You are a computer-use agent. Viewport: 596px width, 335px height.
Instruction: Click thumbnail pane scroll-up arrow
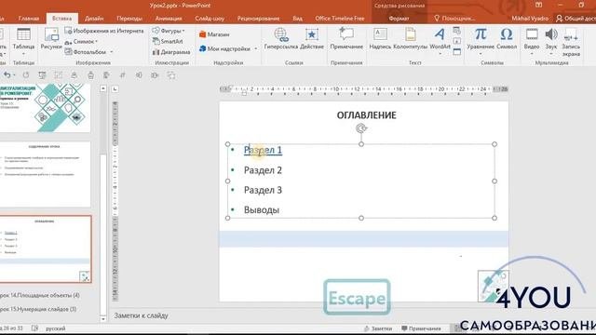pyautogui.click(x=103, y=88)
